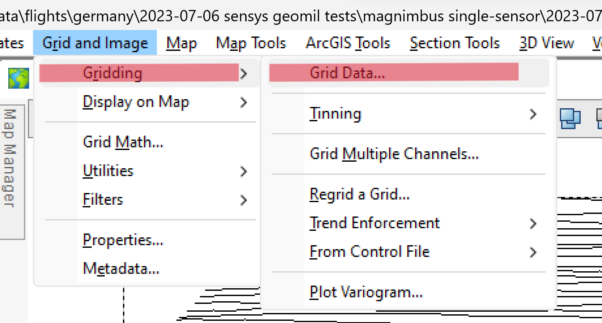The height and width of the screenshot is (323, 602).
Task: Expand the Display on Map submenu
Action: point(136,102)
